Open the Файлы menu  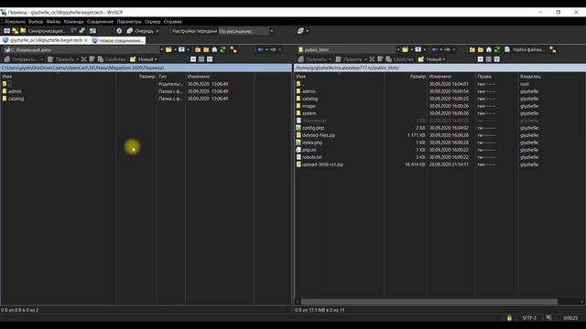(53, 22)
